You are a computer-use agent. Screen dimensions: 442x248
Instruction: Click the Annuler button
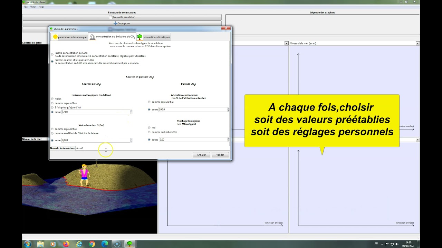[201, 155]
